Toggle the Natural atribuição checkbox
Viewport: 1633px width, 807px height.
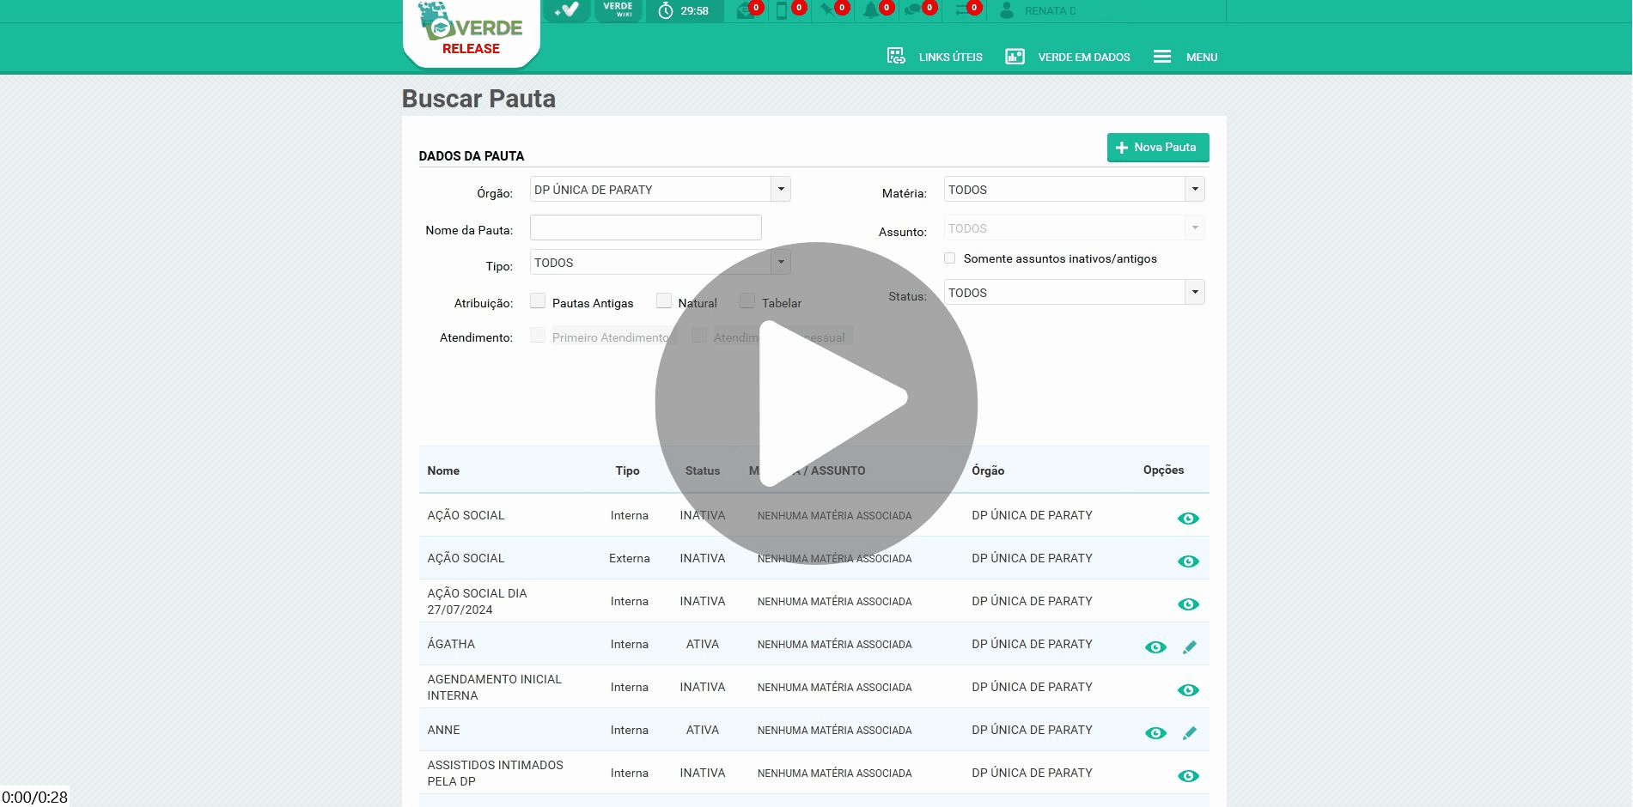tap(664, 301)
